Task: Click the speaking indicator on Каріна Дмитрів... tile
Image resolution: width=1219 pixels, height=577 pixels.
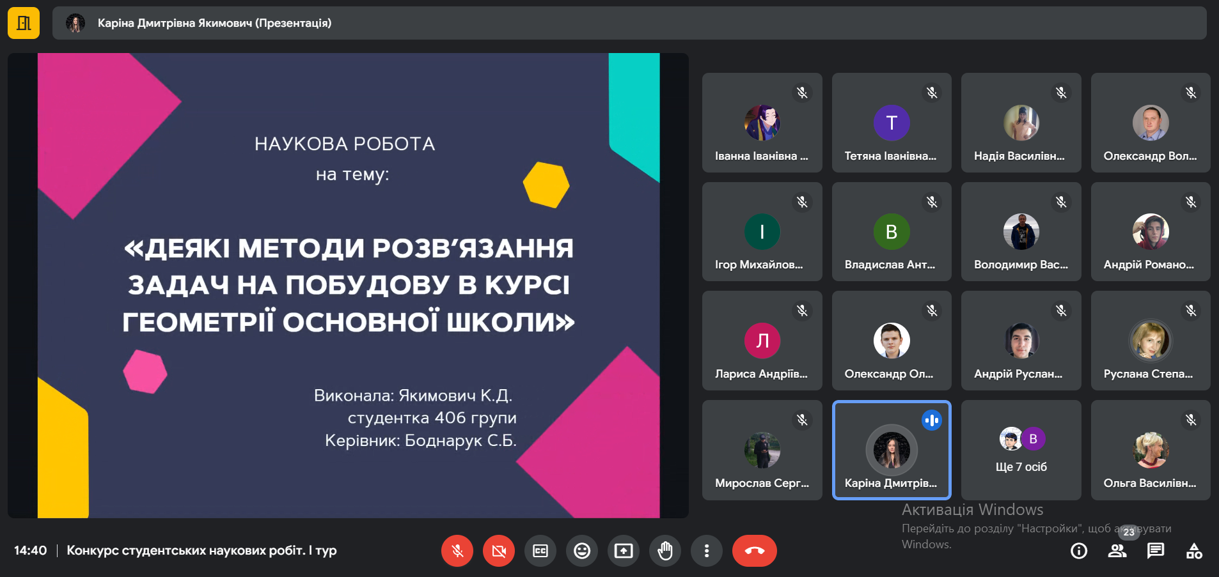Action: tap(932, 420)
